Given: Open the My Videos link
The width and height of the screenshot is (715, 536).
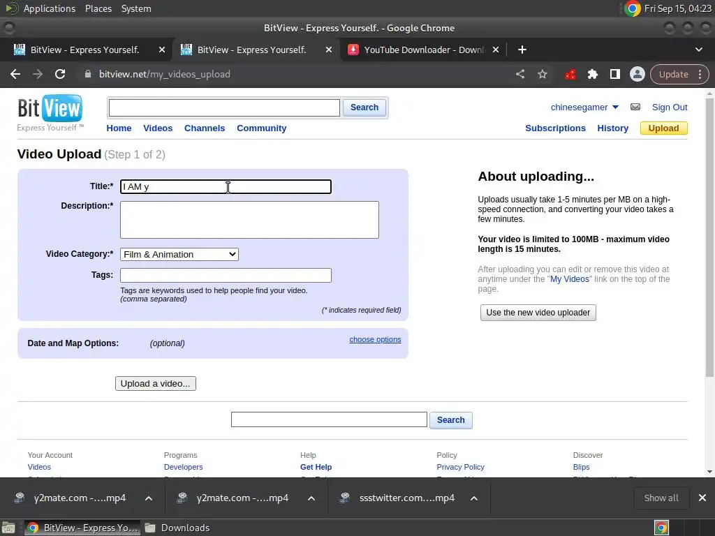Looking at the screenshot, I should click(x=570, y=279).
